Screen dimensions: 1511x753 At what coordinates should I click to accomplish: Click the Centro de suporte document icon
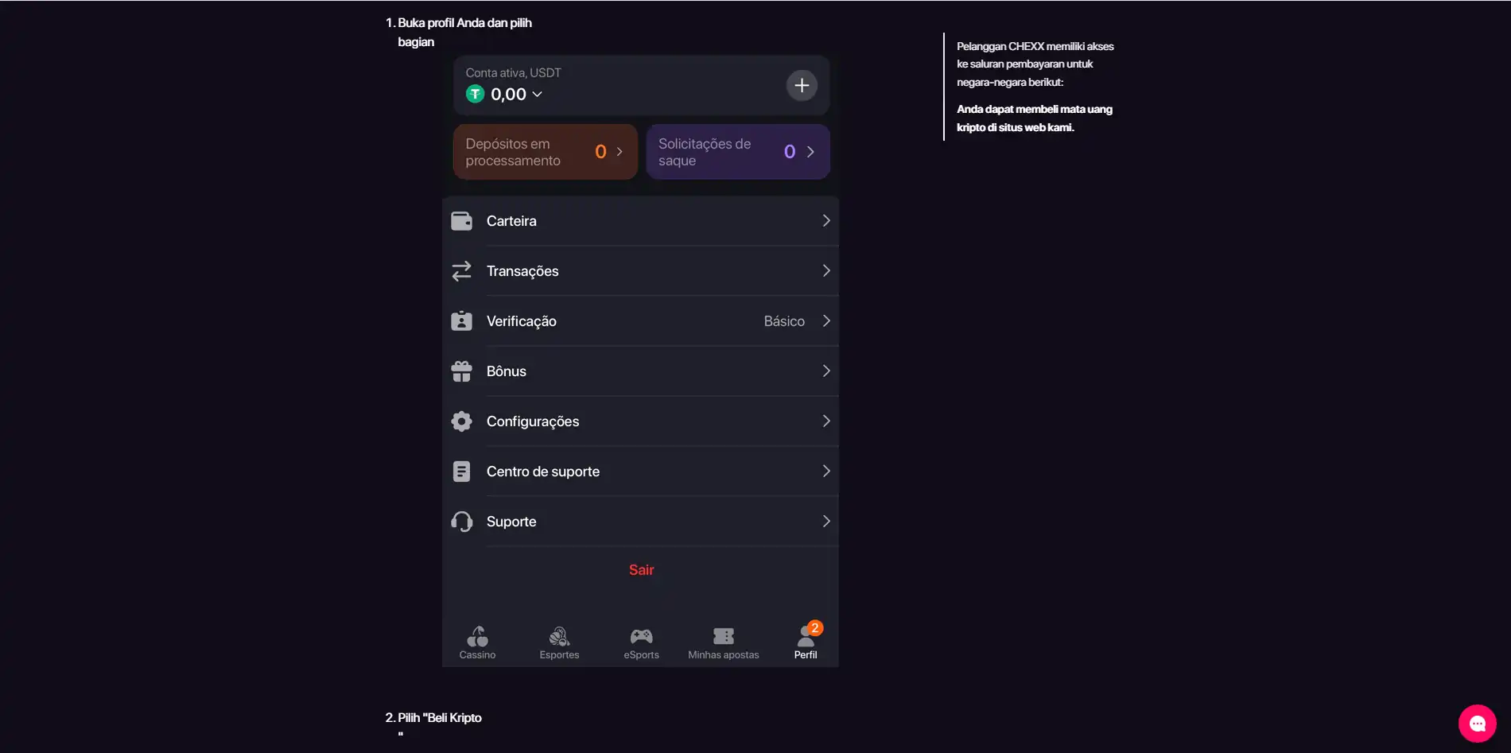pos(461,472)
